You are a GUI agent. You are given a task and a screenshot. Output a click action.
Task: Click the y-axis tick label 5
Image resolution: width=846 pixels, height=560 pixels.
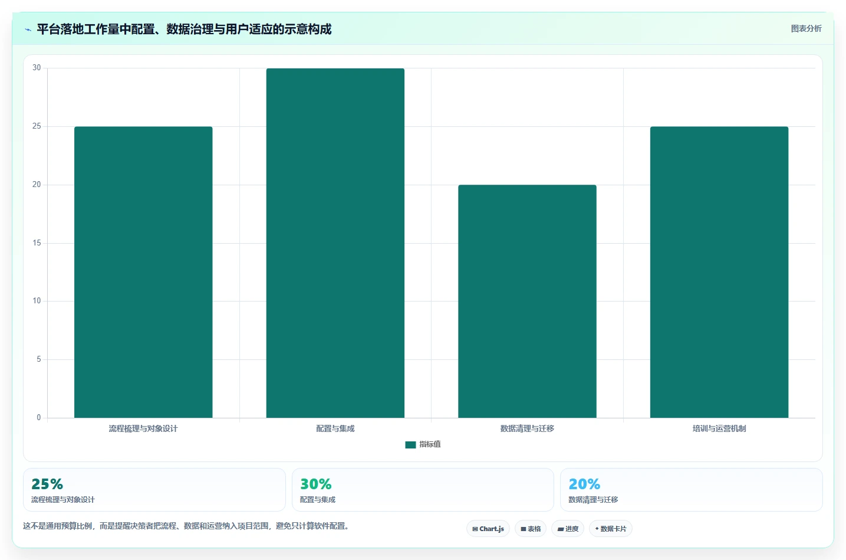tap(39, 359)
